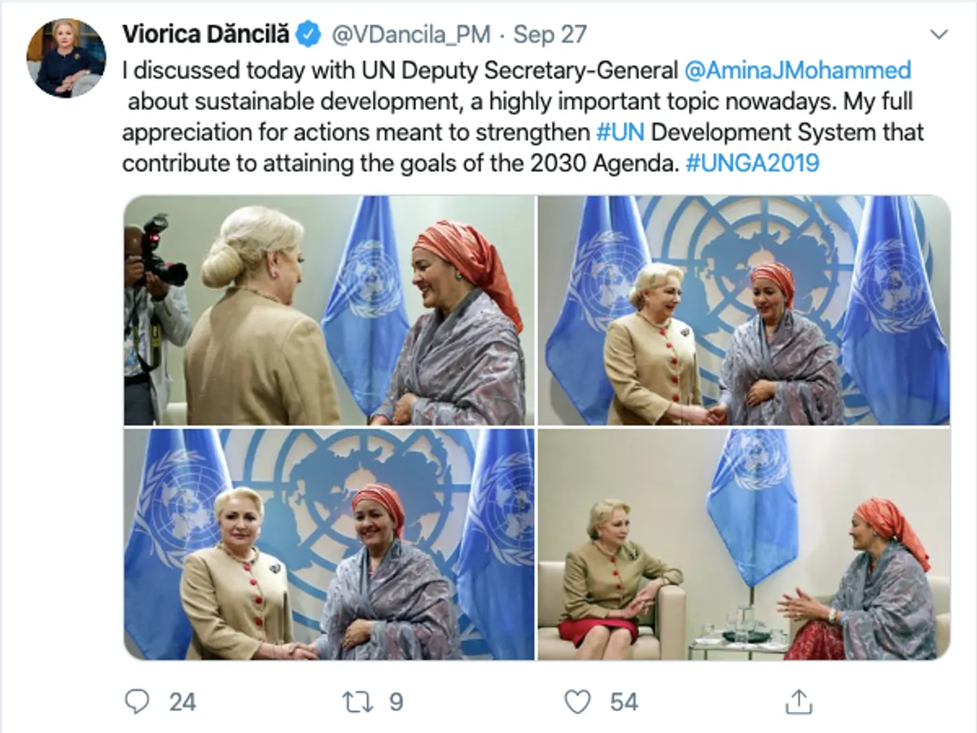The height and width of the screenshot is (733, 977).
Task: Like the tweet with the heart icon
Action: [x=577, y=701]
